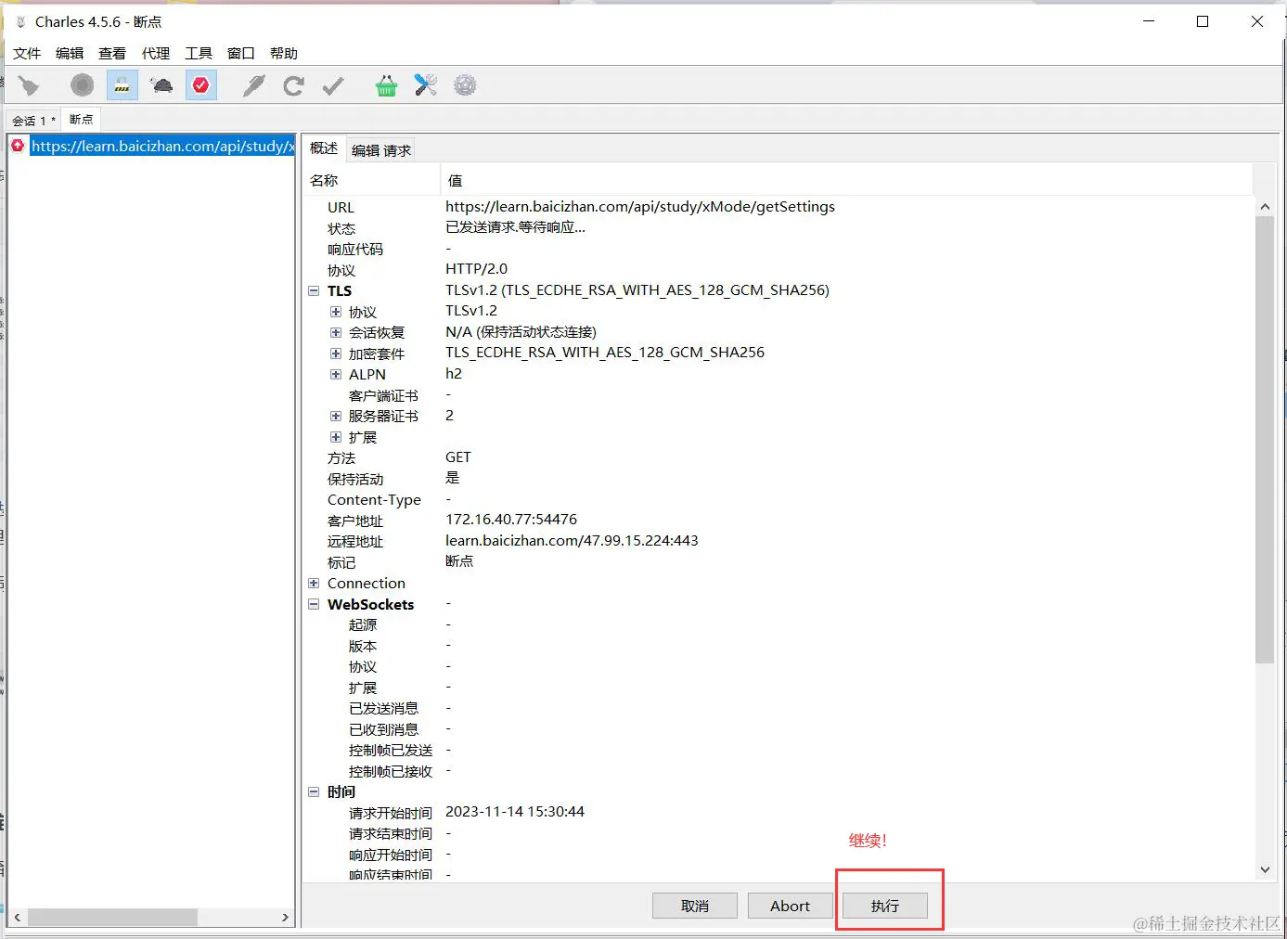The image size is (1287, 939).
Task: Select the 已发送消息 row under WebSockets
Action: pos(383,708)
